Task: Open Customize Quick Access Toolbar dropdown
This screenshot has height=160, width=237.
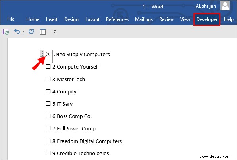Action: (x=54, y=32)
